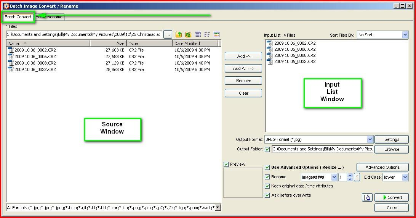Click the rename template help question mark

click(357, 177)
